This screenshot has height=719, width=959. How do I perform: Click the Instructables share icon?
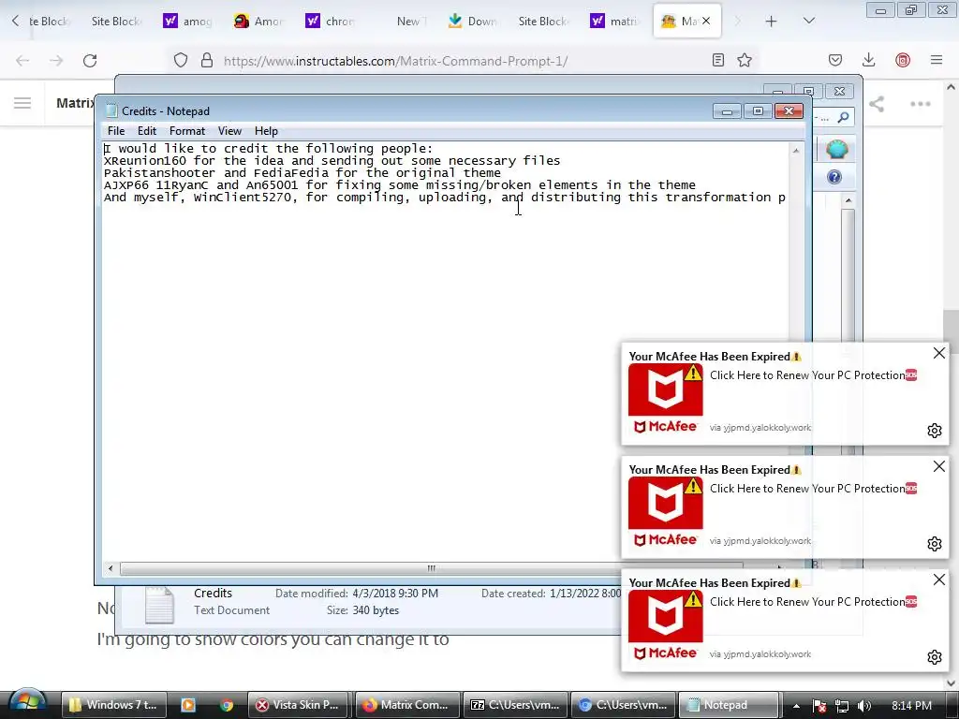877,103
